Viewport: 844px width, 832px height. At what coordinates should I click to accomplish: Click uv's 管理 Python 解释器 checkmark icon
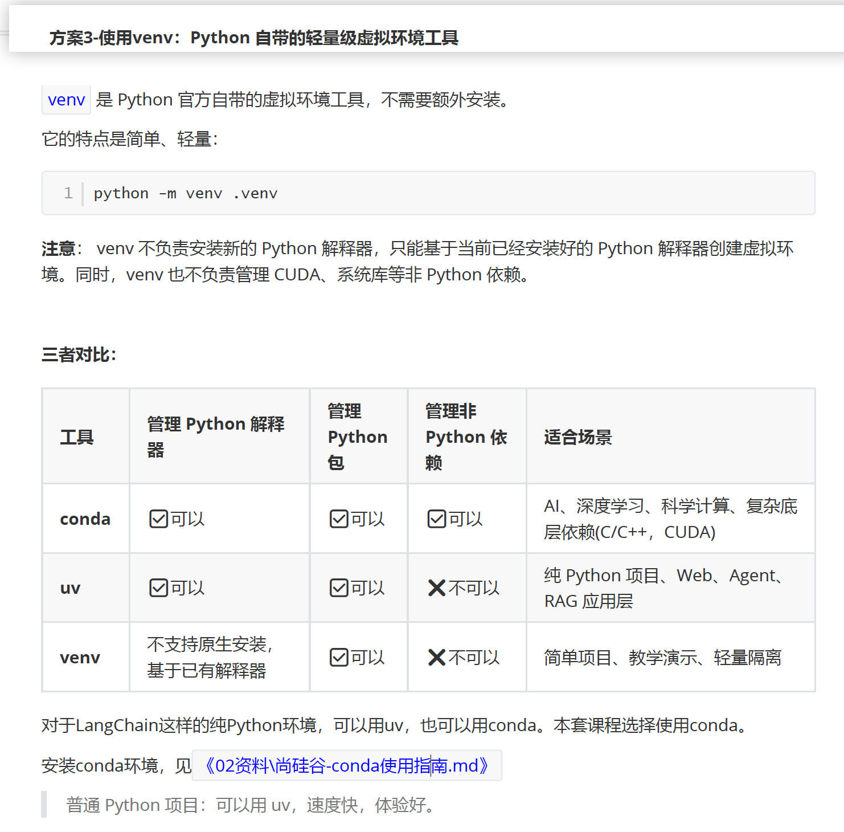pos(158,588)
